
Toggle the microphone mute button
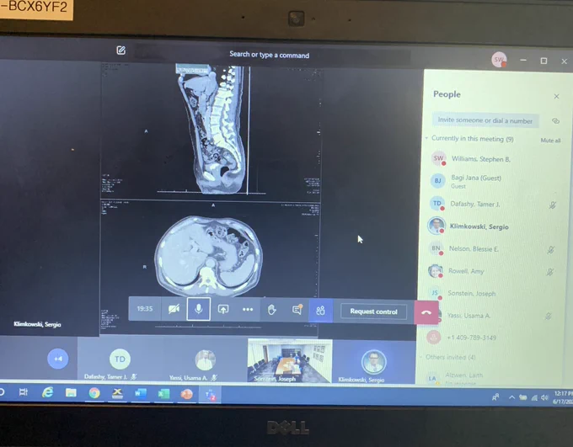coord(198,309)
